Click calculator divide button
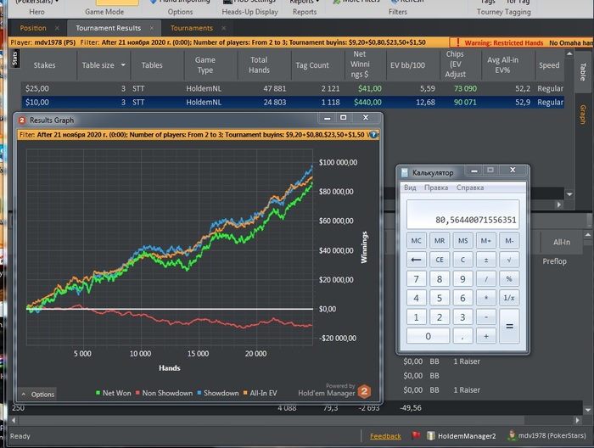 click(x=486, y=278)
